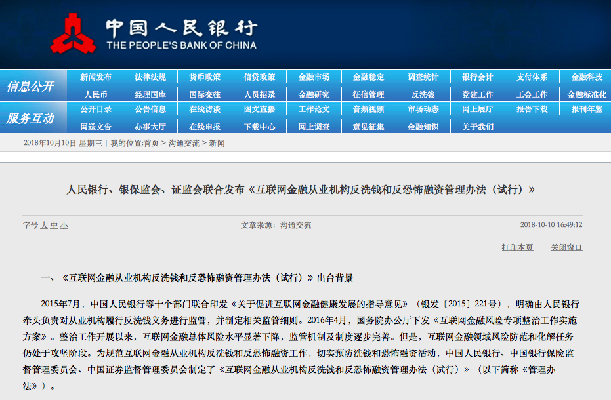Select 公告信息 link
Viewport: 611px width, 400px height.
tap(150, 110)
